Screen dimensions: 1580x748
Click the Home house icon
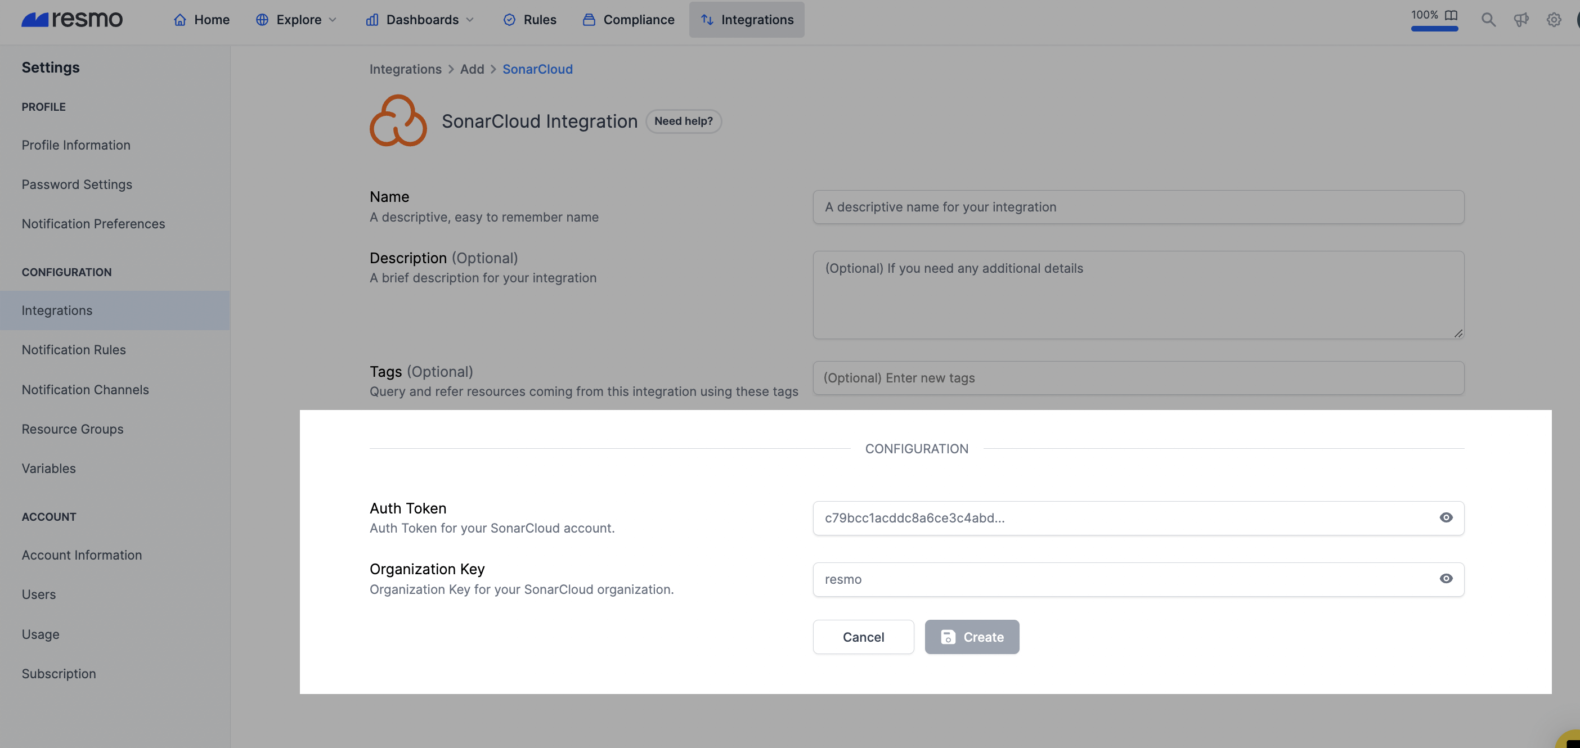179,20
